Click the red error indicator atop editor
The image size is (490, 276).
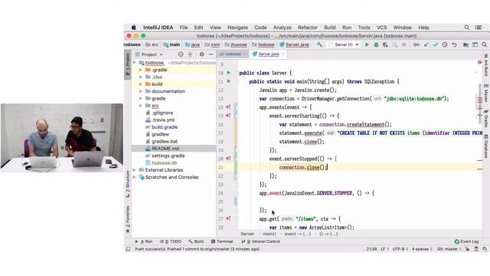[x=480, y=62]
